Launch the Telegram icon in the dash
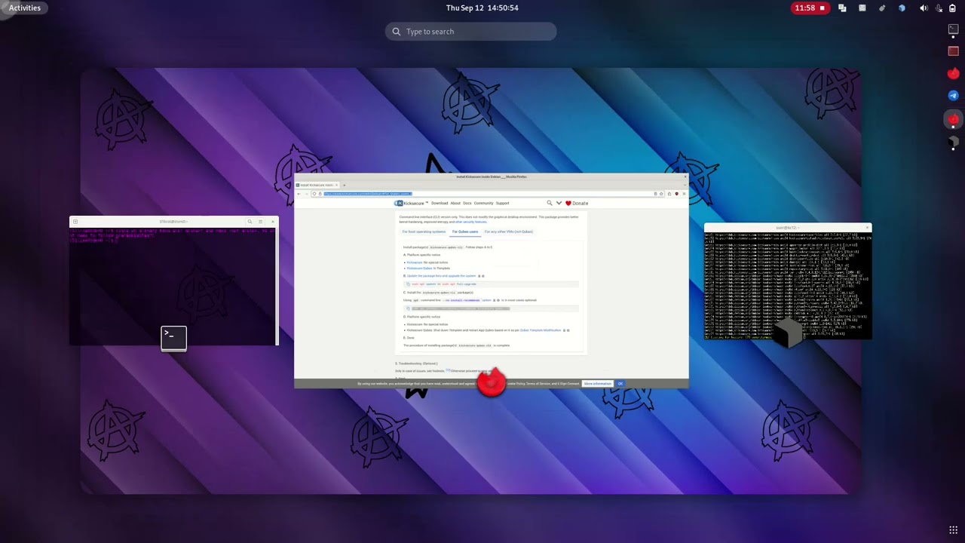965x543 pixels. click(953, 96)
